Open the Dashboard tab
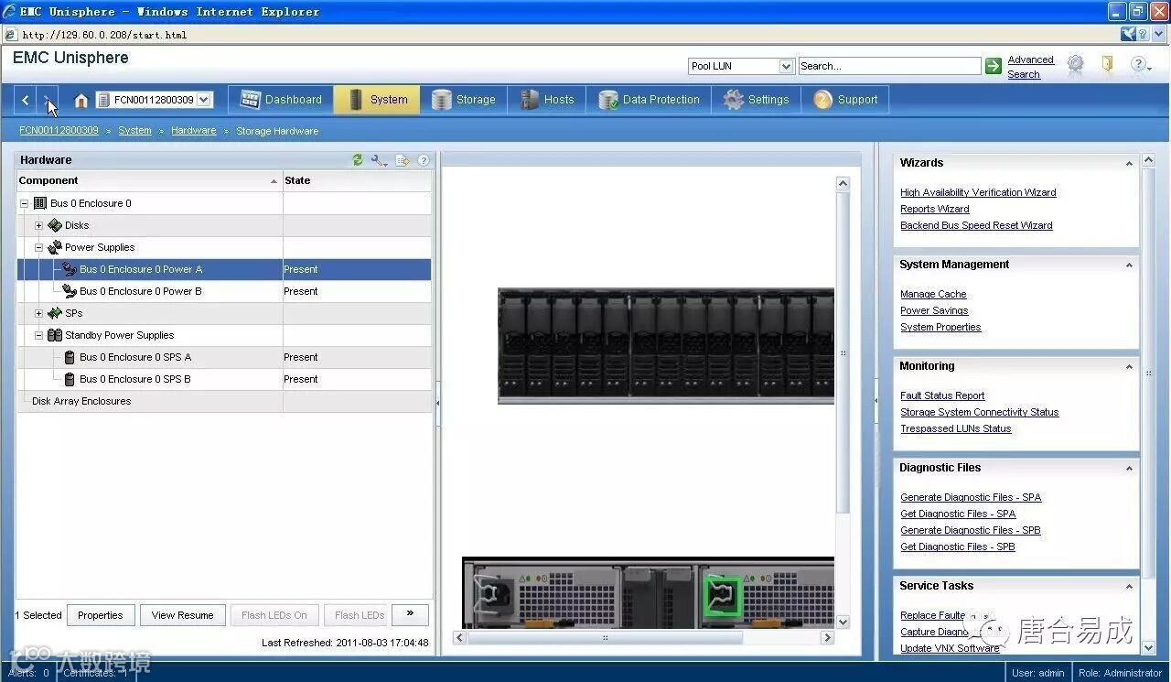Image resolution: width=1171 pixels, height=682 pixels. (280, 100)
